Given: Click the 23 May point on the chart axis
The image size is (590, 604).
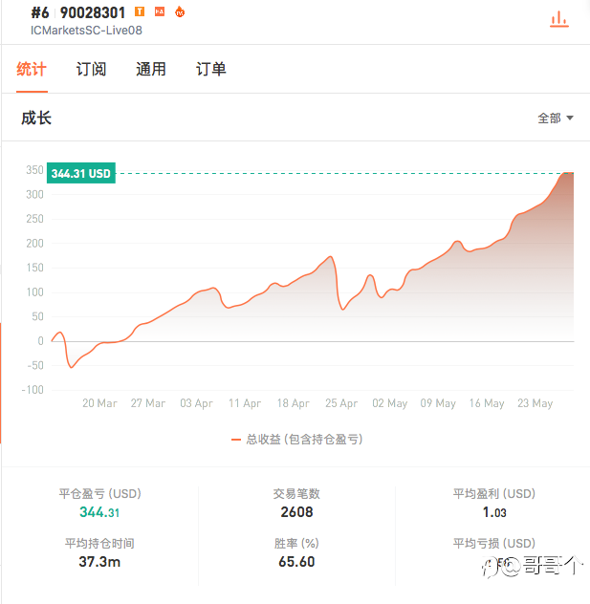Looking at the screenshot, I should 534,403.
